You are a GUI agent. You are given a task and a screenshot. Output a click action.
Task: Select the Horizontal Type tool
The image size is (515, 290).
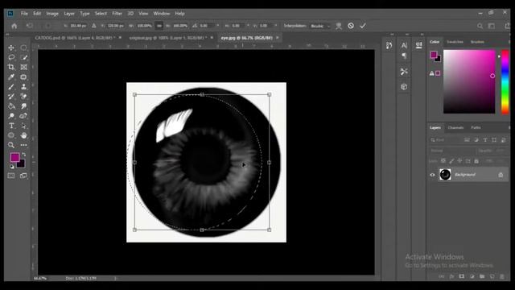point(11,126)
